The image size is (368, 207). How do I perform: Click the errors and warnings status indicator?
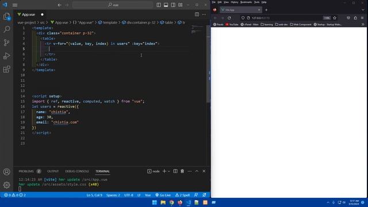click(15, 195)
